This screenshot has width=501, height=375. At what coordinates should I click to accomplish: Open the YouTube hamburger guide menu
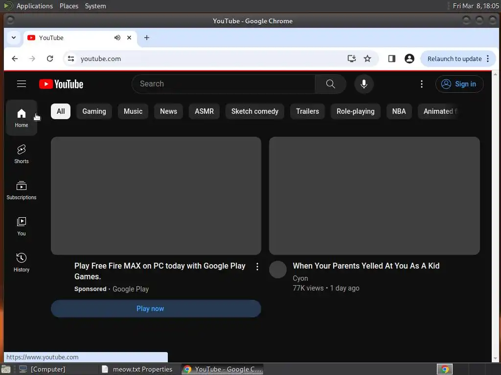pos(22,84)
